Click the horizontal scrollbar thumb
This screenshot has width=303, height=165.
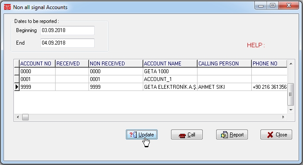pos(25,117)
